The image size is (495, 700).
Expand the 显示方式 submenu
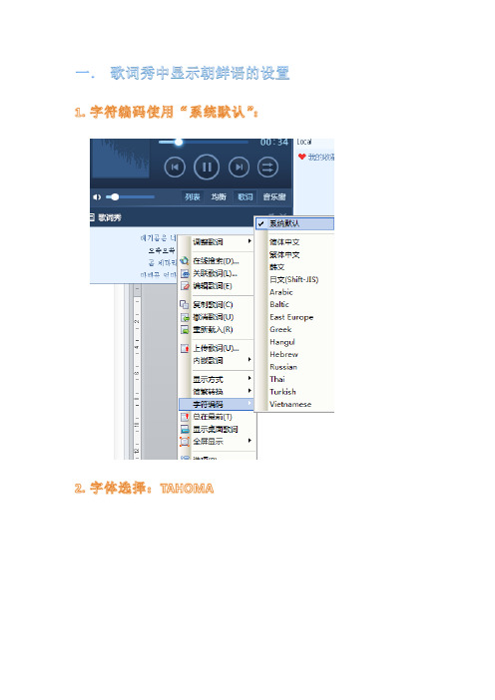(x=217, y=379)
